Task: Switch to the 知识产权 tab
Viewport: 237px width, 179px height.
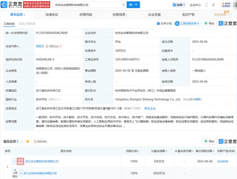Action: pyautogui.click(x=188, y=15)
